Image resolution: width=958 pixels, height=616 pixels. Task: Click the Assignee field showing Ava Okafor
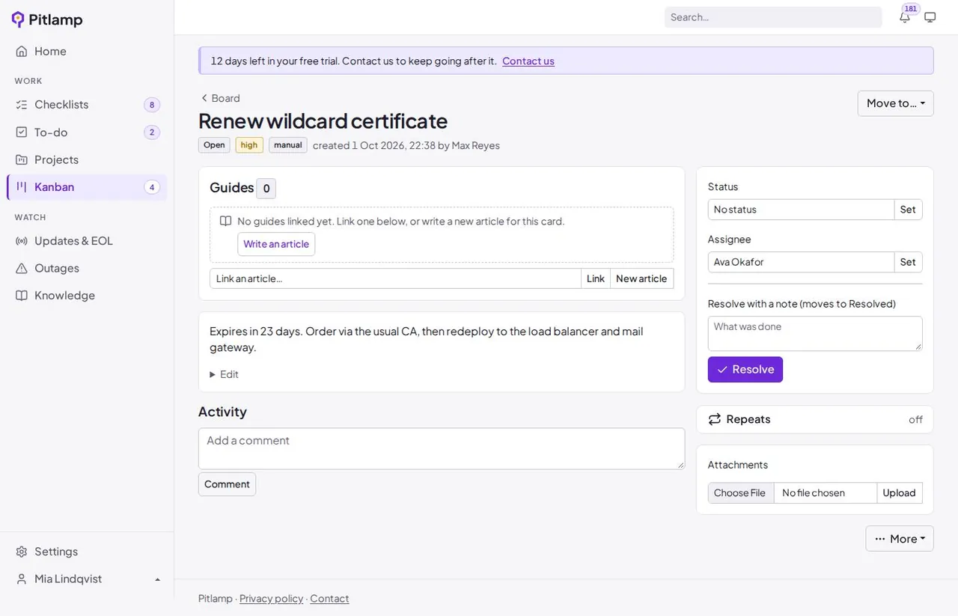point(801,262)
